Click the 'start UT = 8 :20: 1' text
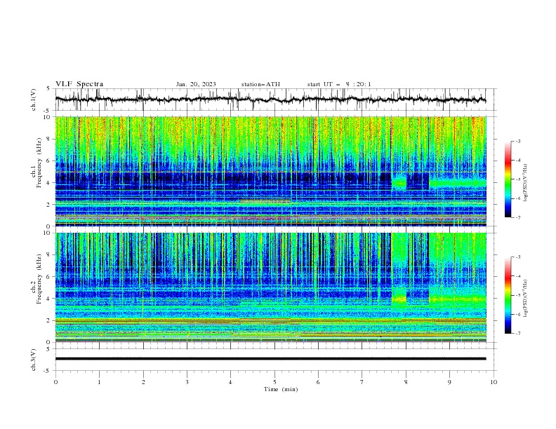This screenshot has height=429, width=556. pyautogui.click(x=339, y=84)
